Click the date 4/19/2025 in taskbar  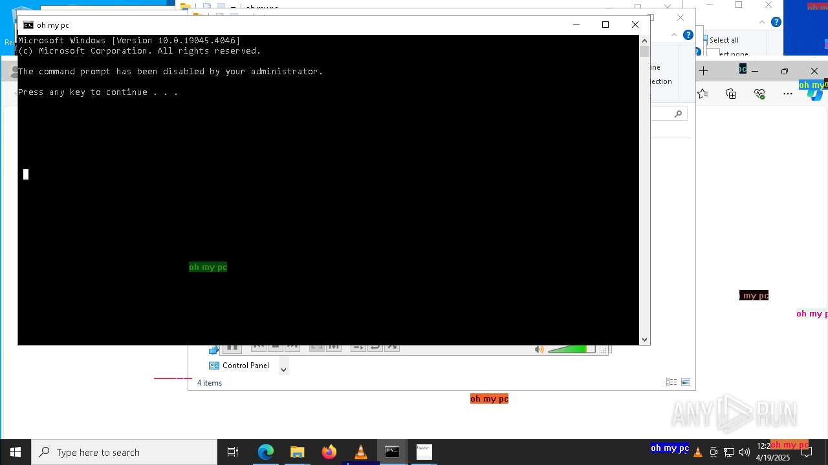click(772, 458)
